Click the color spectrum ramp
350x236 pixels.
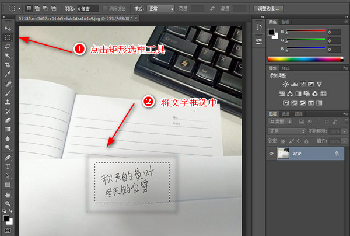click(305, 59)
